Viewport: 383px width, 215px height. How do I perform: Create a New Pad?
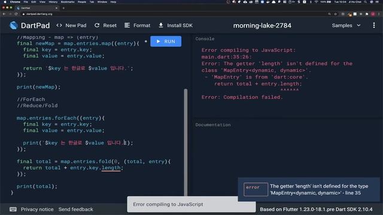click(x=71, y=25)
